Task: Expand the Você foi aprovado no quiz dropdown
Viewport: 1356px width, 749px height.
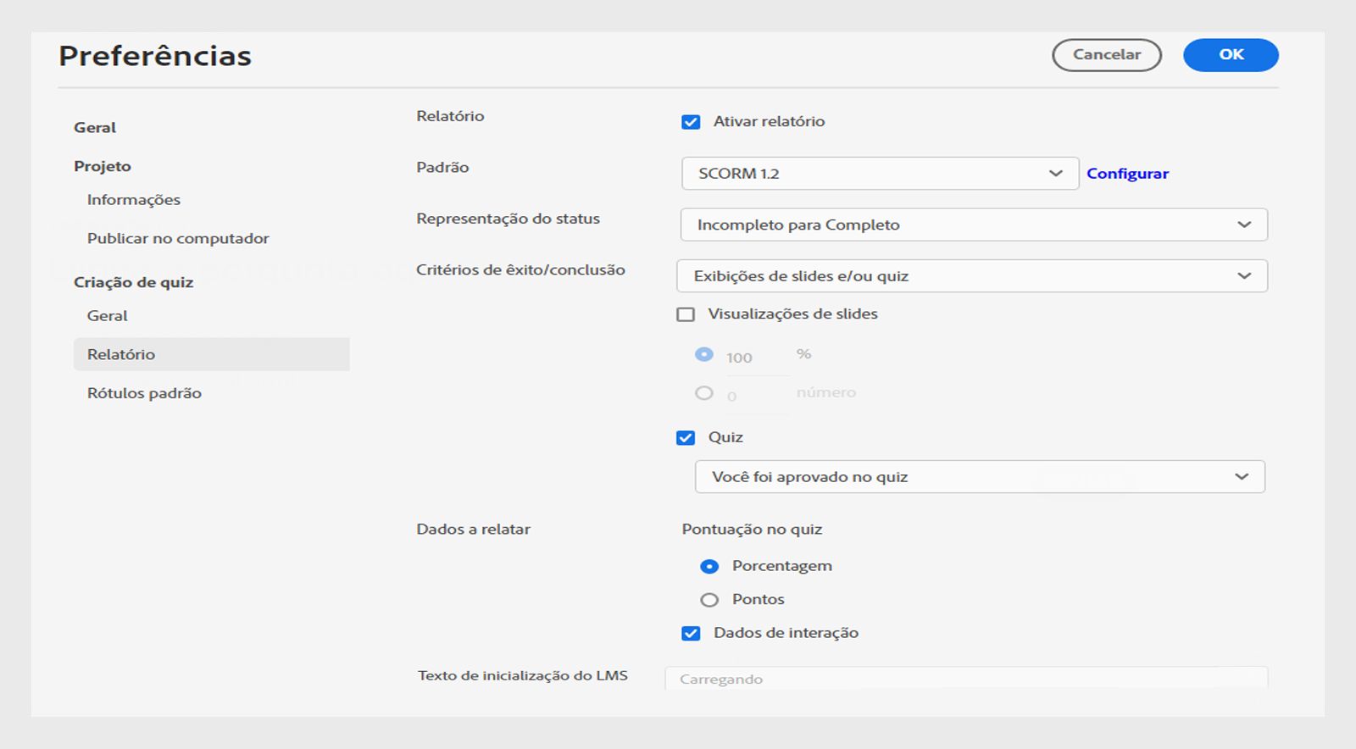Action: tap(979, 477)
